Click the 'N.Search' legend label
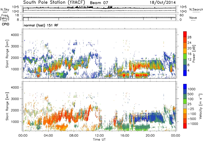The width and height of the screenshot is (203, 141). click(x=196, y=9)
